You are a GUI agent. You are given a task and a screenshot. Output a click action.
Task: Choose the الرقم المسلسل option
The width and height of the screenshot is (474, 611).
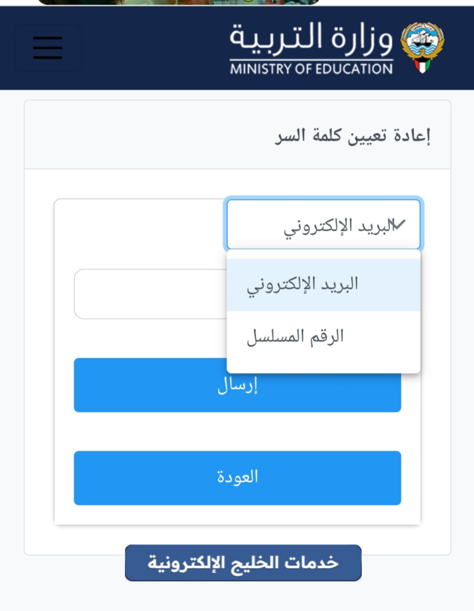[323, 337]
